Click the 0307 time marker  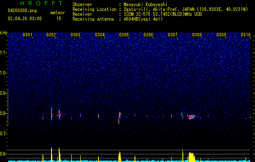(x=173, y=34)
